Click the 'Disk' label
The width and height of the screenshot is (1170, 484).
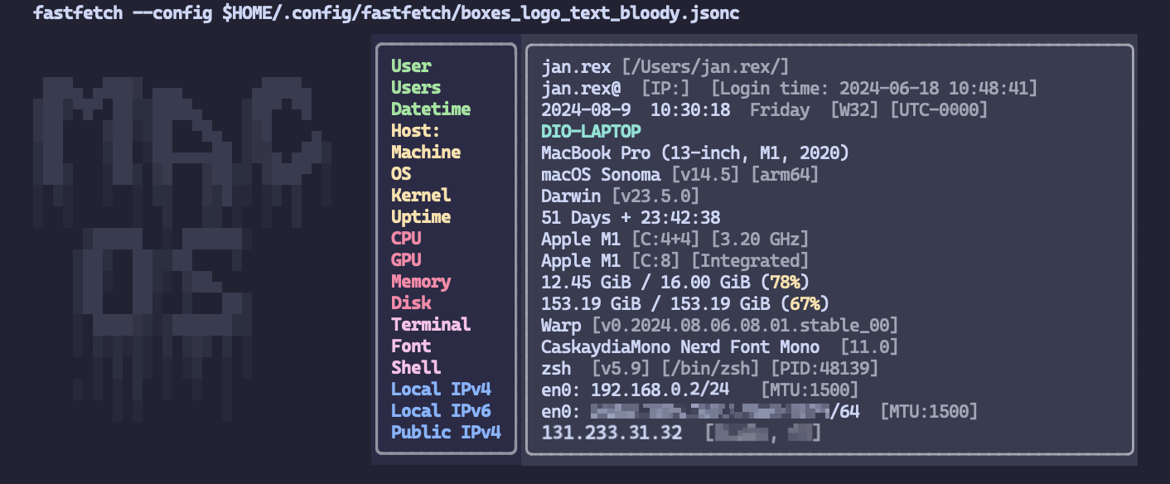[x=411, y=303]
